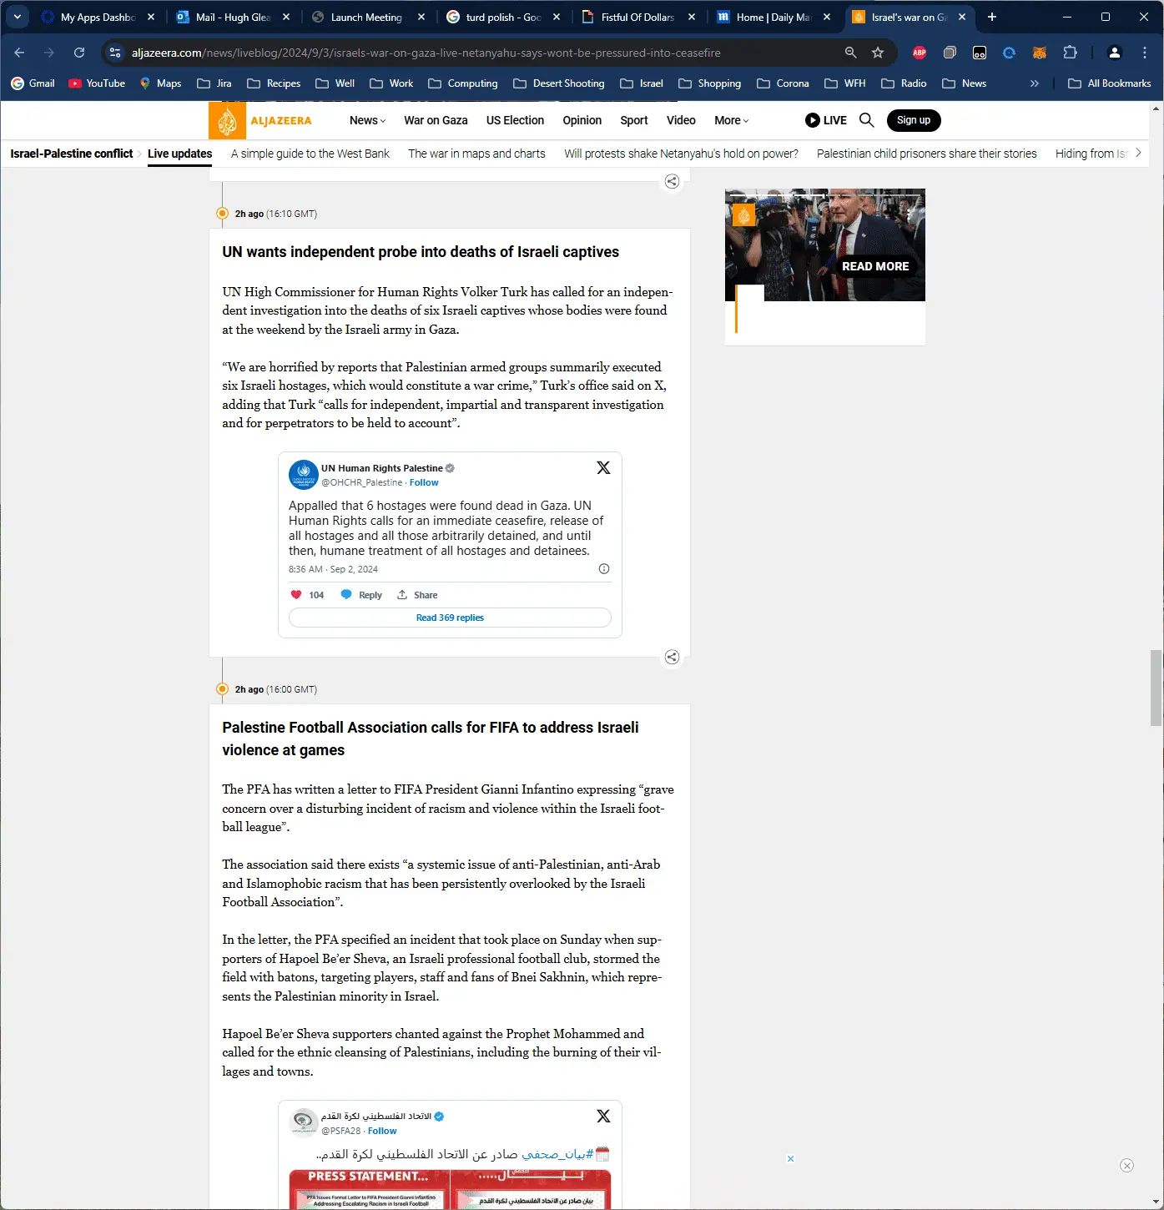Open the ABP adblock extension

pos(920,53)
